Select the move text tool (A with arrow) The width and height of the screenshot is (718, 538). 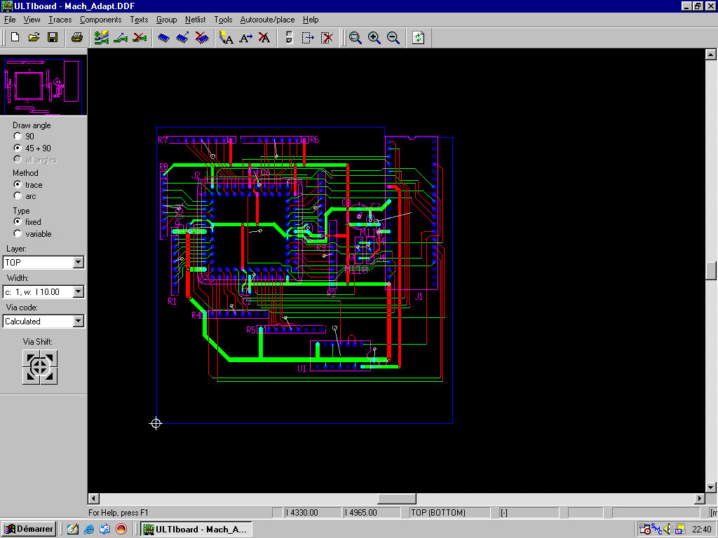tap(245, 37)
